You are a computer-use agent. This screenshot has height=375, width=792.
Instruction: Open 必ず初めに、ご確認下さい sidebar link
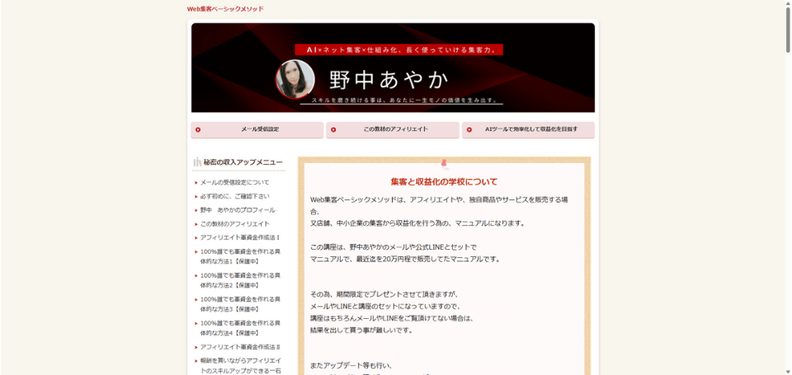point(235,196)
